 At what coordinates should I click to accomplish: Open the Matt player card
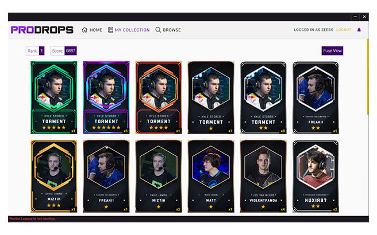click(x=211, y=177)
